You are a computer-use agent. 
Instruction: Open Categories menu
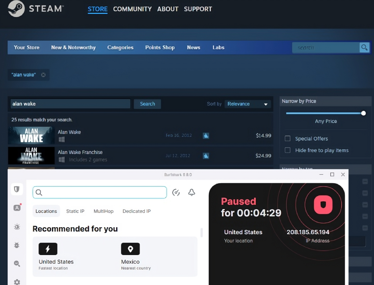click(x=121, y=47)
